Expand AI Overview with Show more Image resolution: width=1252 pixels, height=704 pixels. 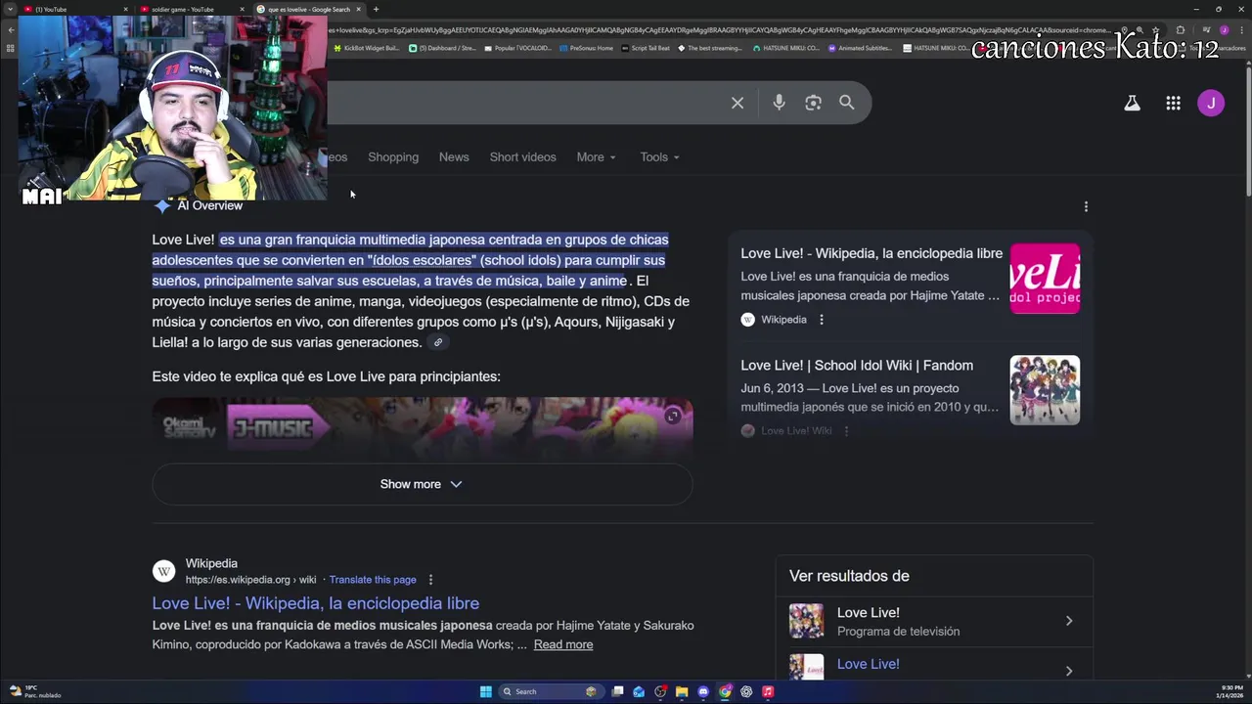coord(422,484)
